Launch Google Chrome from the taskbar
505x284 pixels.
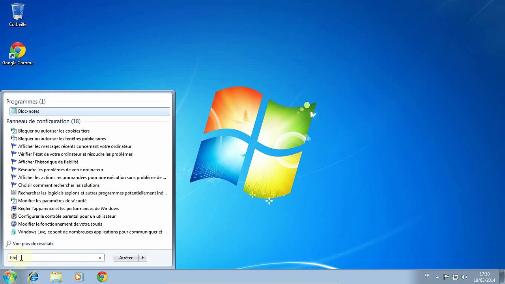(x=102, y=277)
